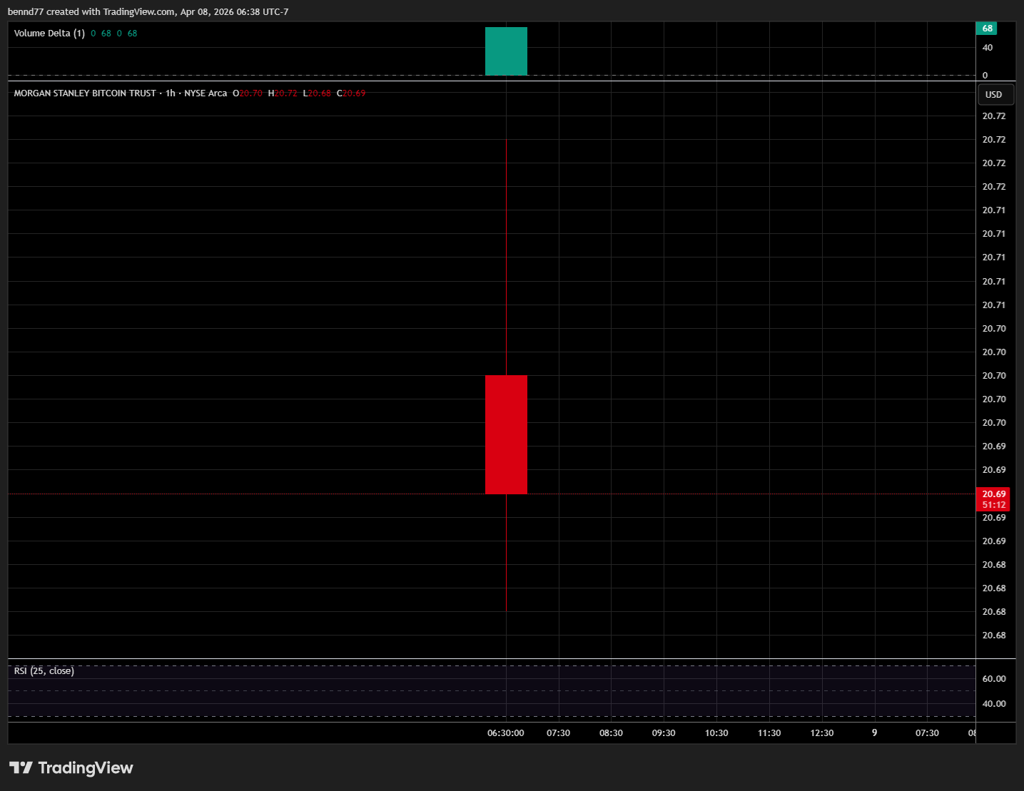1024x791 pixels.
Task: Click the 11:30 time axis label
Action: (x=769, y=733)
